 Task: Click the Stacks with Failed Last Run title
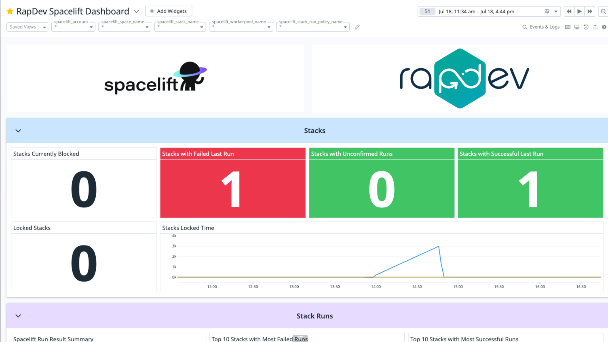[198, 154]
